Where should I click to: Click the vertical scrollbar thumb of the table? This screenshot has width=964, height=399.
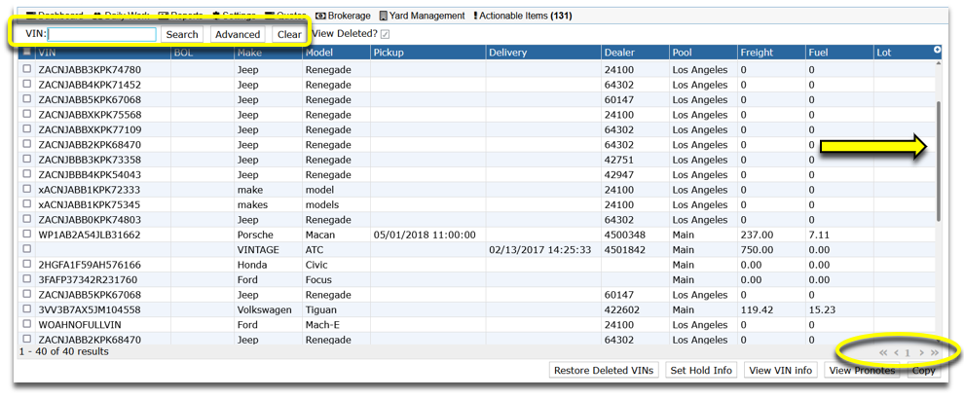point(938,162)
